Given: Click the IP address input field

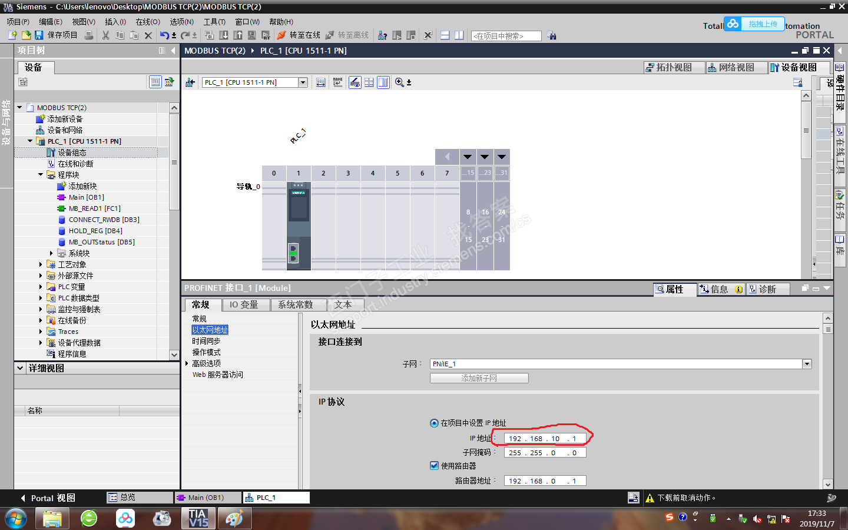Looking at the screenshot, I should point(545,438).
